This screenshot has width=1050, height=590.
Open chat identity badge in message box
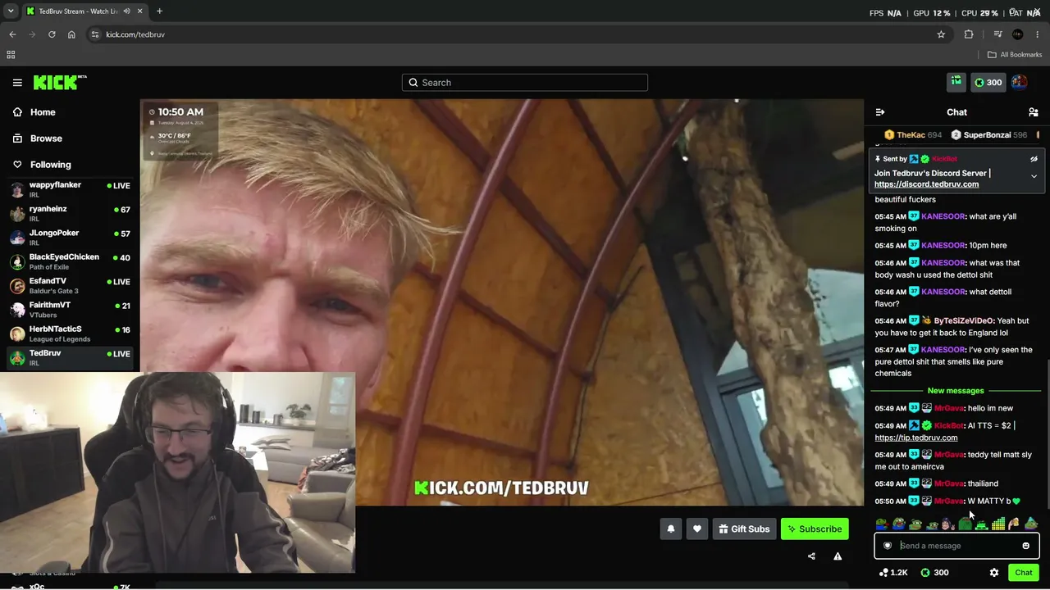[x=888, y=546]
